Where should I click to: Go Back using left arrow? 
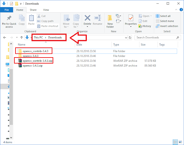5,37
